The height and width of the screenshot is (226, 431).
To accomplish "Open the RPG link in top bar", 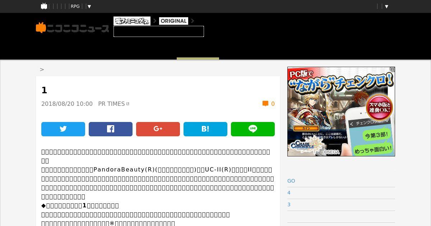I will (x=75, y=6).
